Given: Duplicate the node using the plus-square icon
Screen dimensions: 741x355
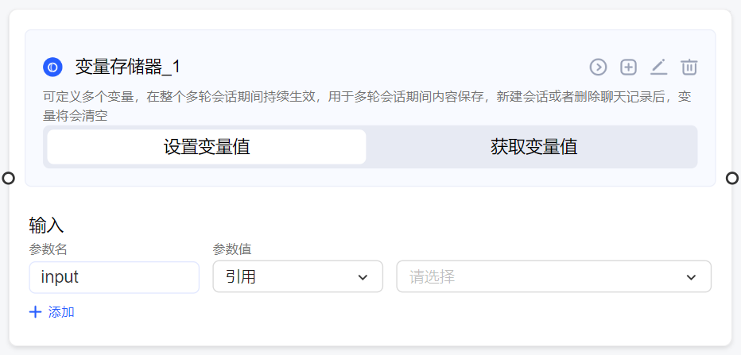Looking at the screenshot, I should point(628,67).
